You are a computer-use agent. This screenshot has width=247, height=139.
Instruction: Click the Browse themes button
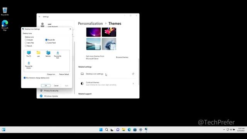122,57
